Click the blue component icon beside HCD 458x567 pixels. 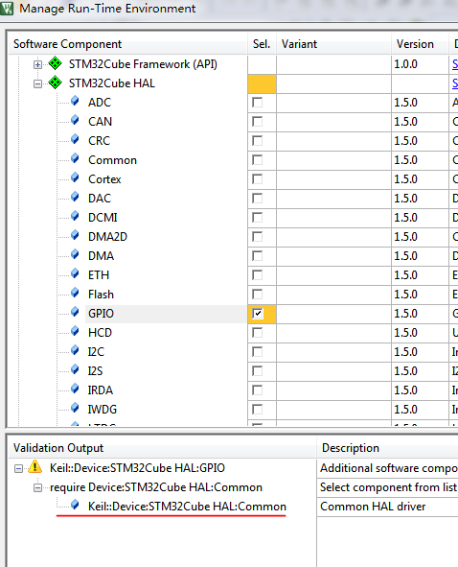tap(75, 331)
